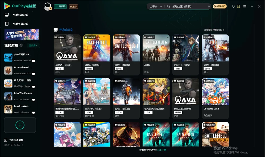The width and height of the screenshot is (265, 157).
Task: Open 搜索更多电脑游戏>> link
Action: 214,30
